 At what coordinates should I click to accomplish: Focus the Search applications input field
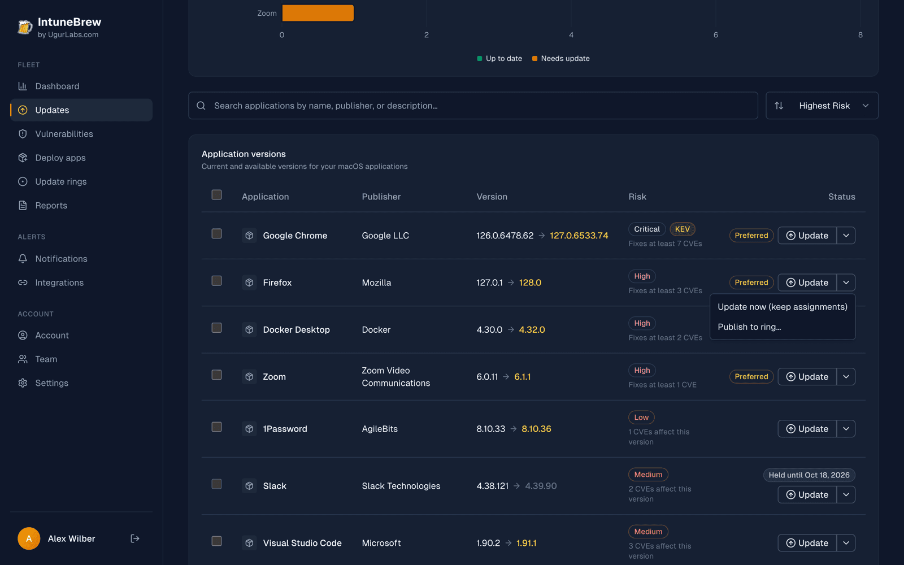point(473,106)
